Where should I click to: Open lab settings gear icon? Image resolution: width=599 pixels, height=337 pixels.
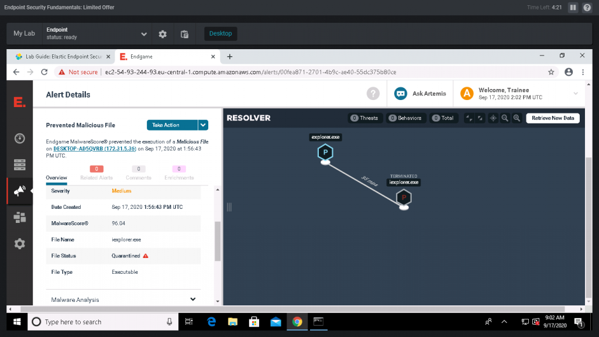[163, 34]
